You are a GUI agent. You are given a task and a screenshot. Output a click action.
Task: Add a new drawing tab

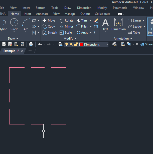(30, 51)
